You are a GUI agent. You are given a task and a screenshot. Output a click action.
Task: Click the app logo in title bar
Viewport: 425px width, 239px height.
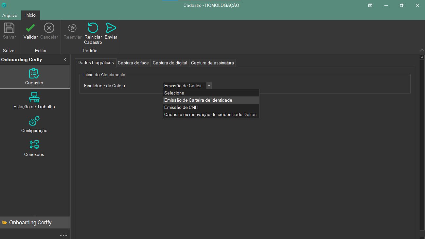(x=4, y=5)
